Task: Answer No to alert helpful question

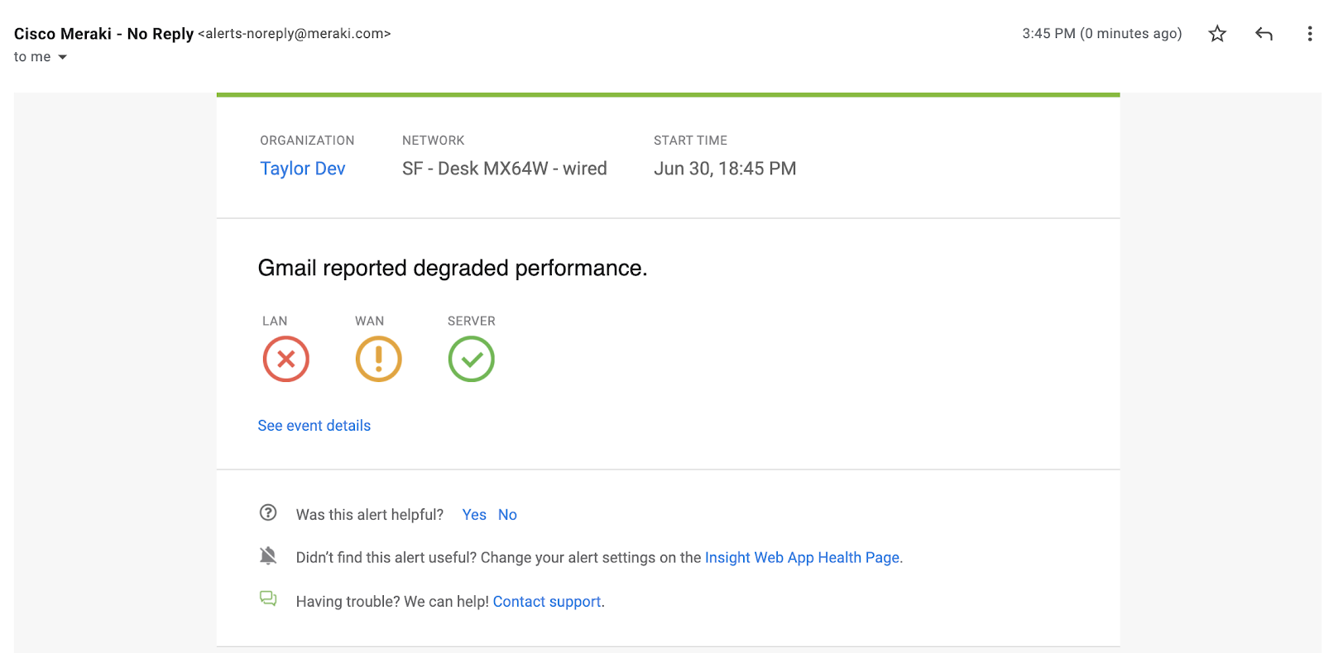Action: click(x=507, y=515)
